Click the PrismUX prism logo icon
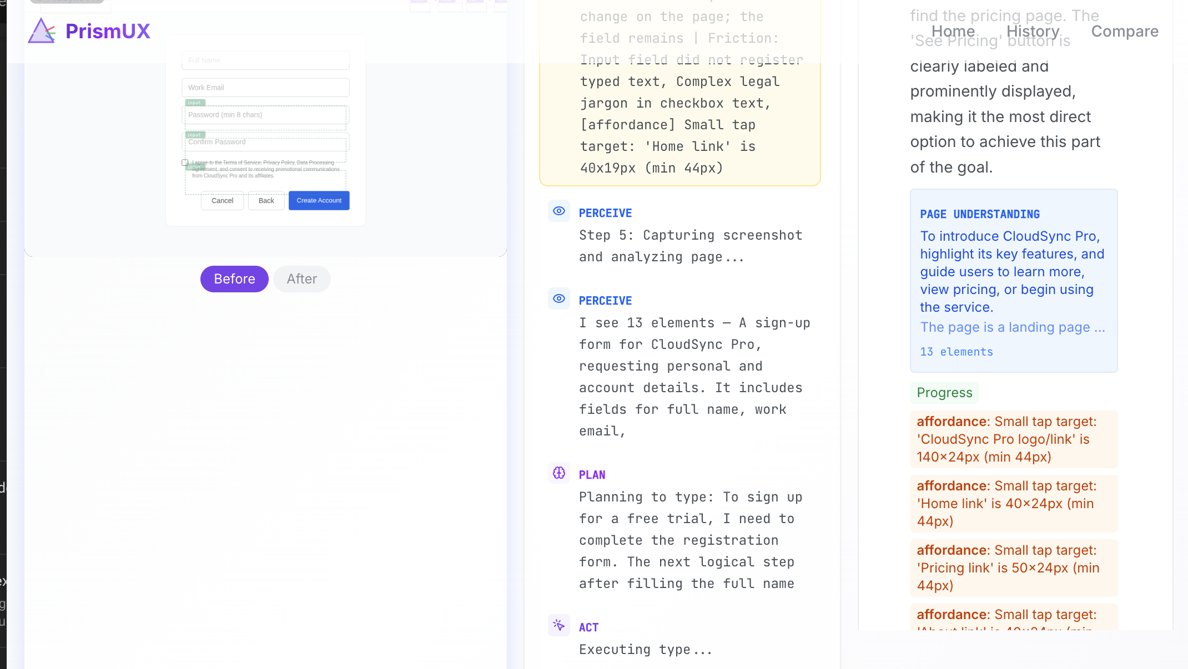This screenshot has height=669, width=1188. [x=42, y=31]
